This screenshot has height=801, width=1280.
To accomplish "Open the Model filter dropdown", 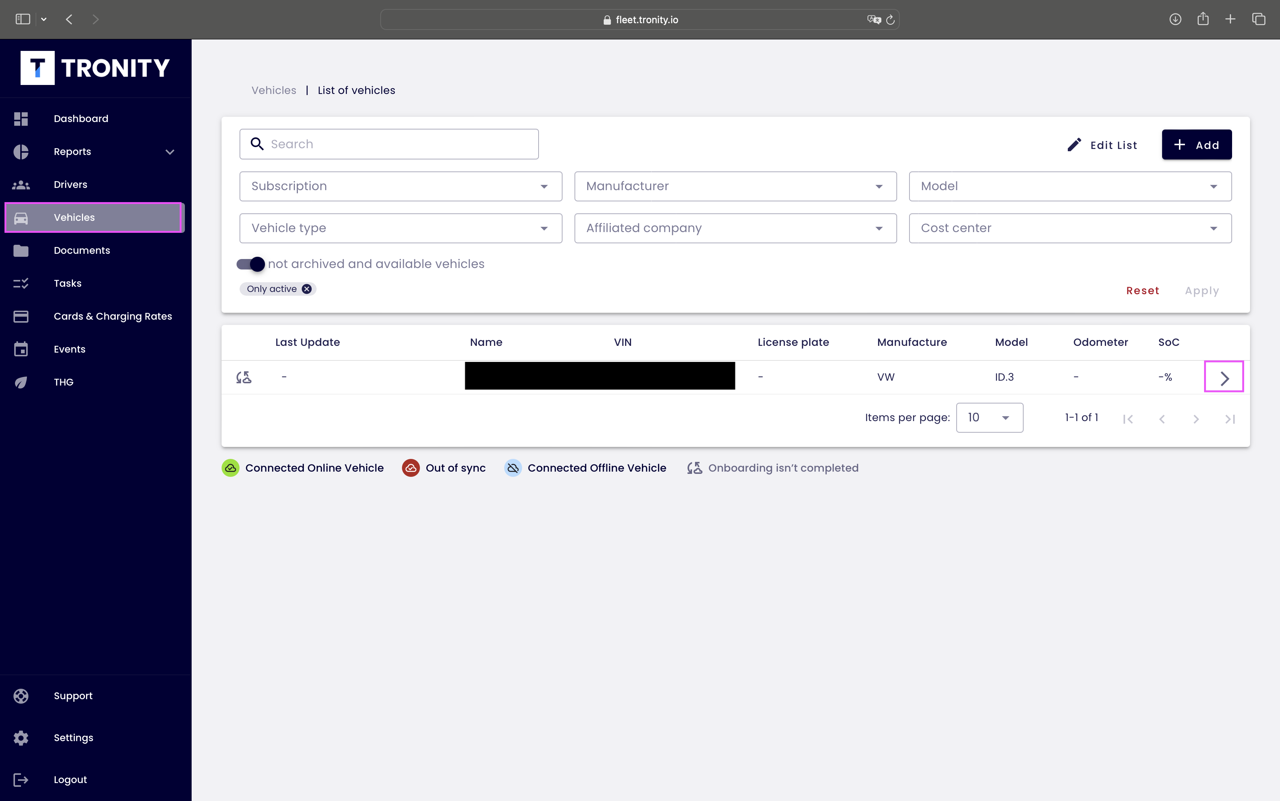I will pyautogui.click(x=1070, y=186).
